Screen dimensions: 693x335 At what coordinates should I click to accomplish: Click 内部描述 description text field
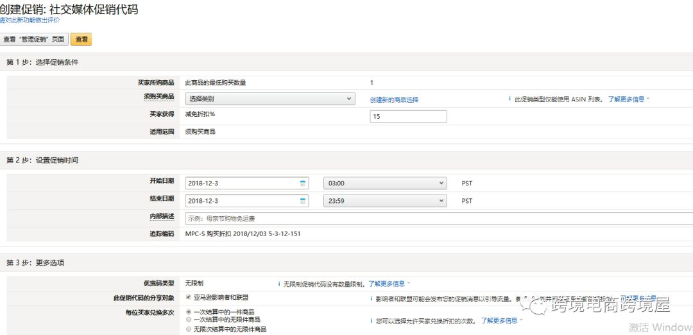pos(439,218)
